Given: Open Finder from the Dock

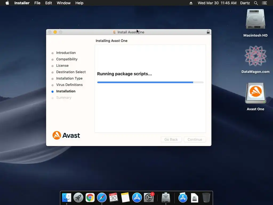Looking at the screenshot, I should coord(66,198).
